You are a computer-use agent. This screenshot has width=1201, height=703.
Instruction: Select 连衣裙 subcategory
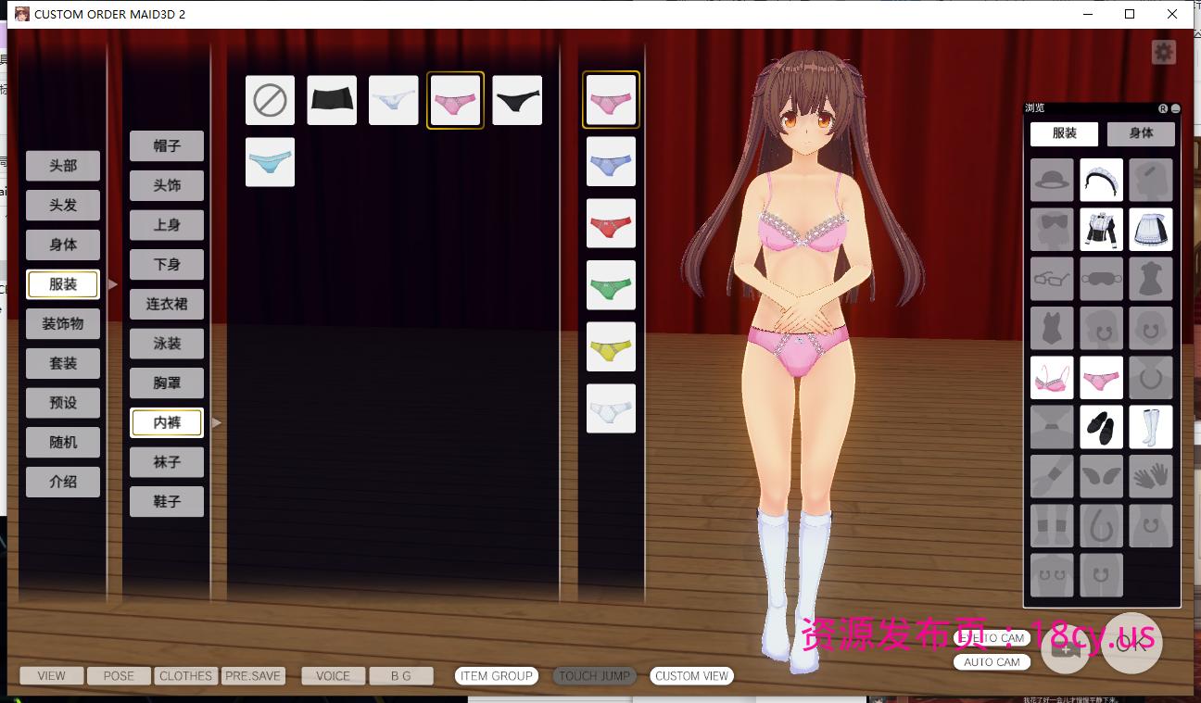[x=167, y=304]
